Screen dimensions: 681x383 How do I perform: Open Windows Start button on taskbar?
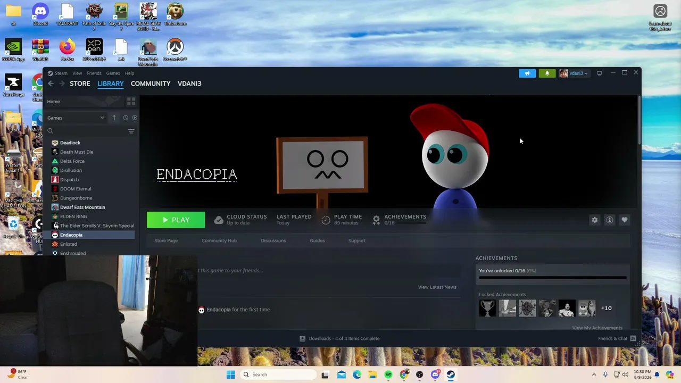(230, 374)
